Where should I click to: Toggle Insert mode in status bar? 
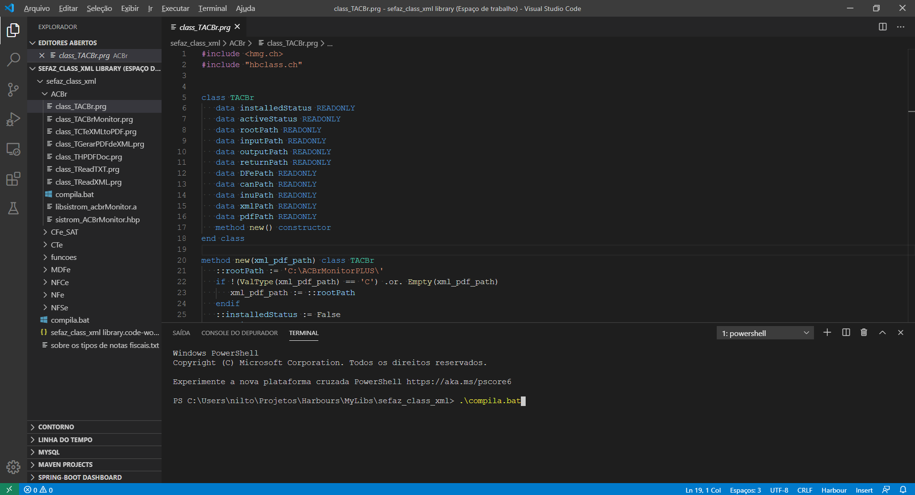pyautogui.click(x=864, y=490)
